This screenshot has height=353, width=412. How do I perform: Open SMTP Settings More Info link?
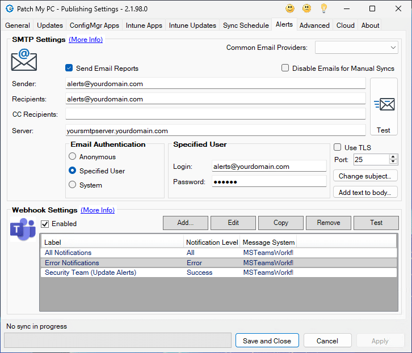[x=86, y=40]
